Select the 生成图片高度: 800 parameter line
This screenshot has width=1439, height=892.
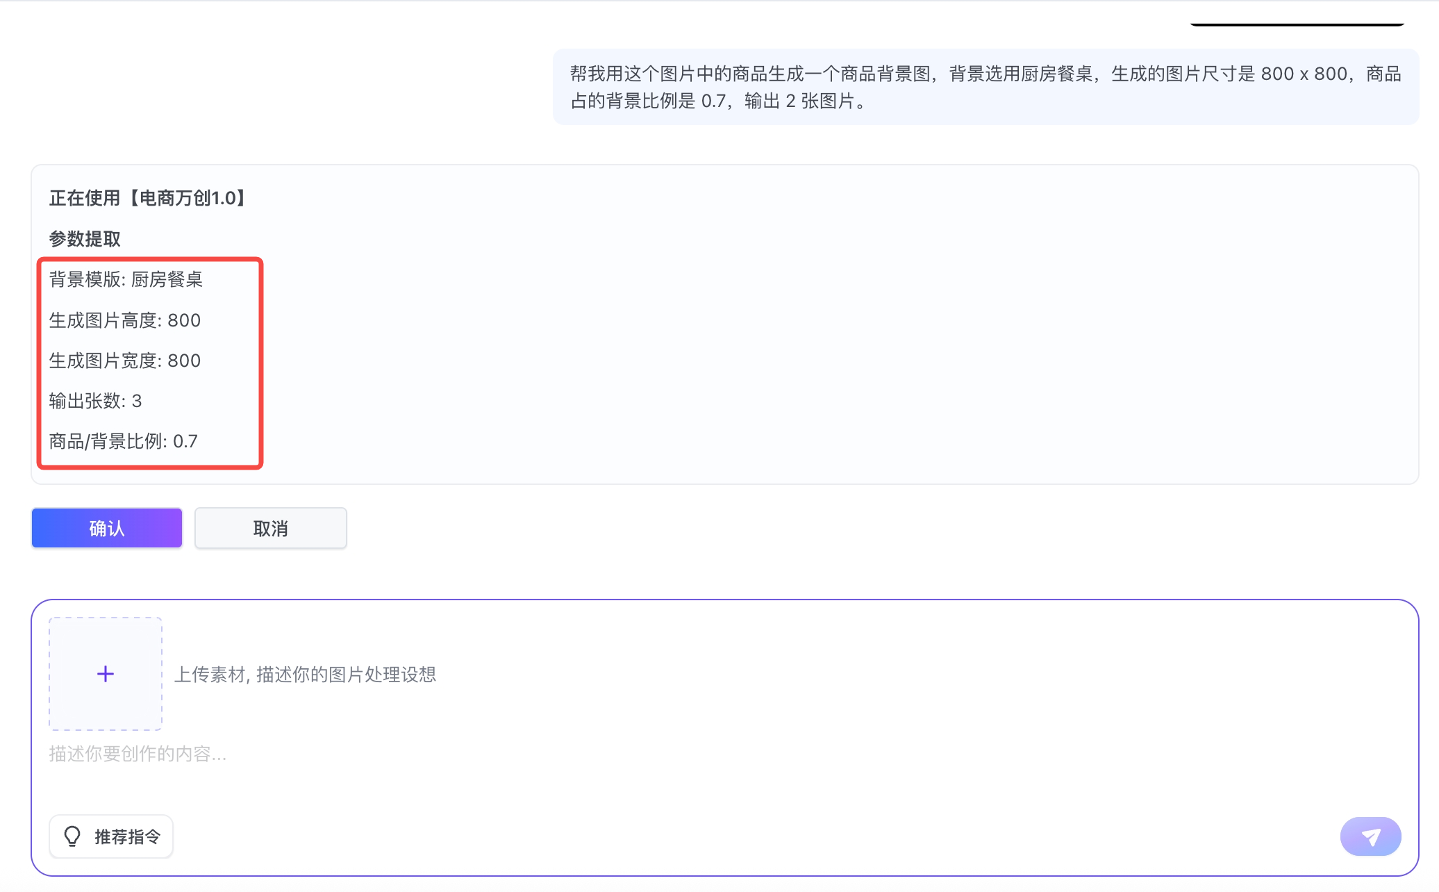[x=125, y=320]
